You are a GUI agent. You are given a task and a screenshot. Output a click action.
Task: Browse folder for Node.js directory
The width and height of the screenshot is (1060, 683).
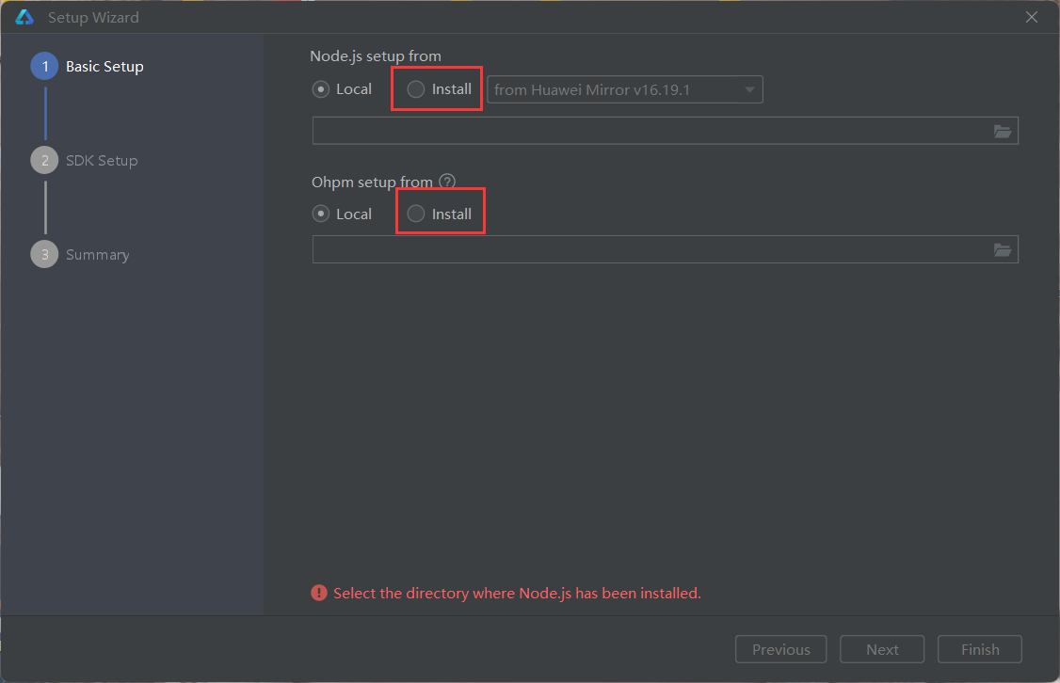tap(1003, 131)
